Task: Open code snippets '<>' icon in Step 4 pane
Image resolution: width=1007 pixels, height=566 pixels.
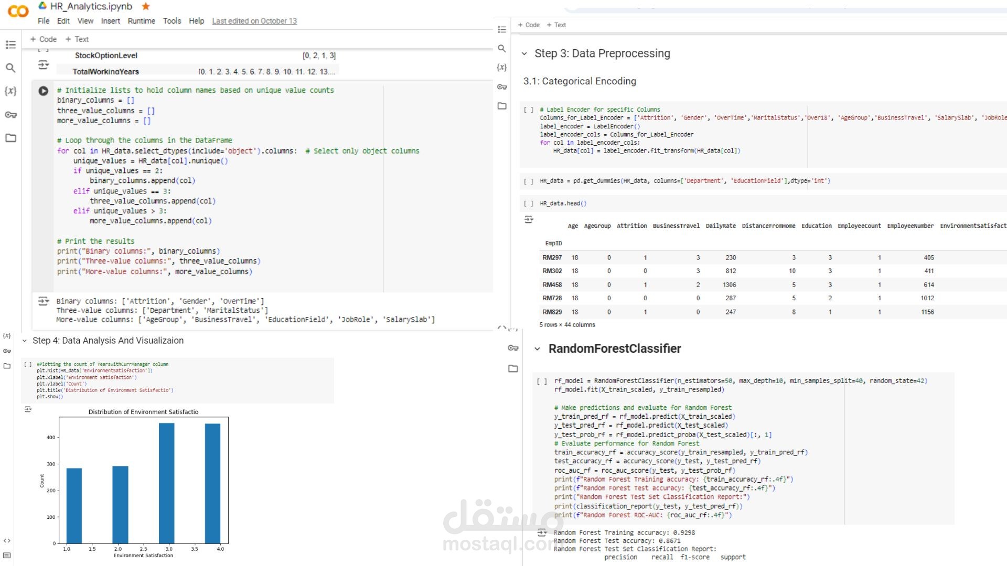Action: [7, 541]
